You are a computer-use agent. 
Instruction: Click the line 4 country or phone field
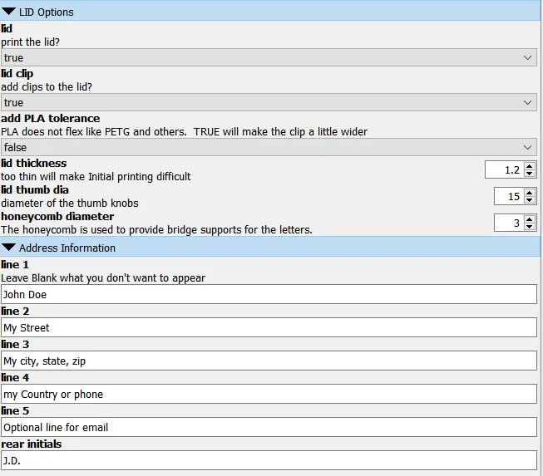pos(269,395)
